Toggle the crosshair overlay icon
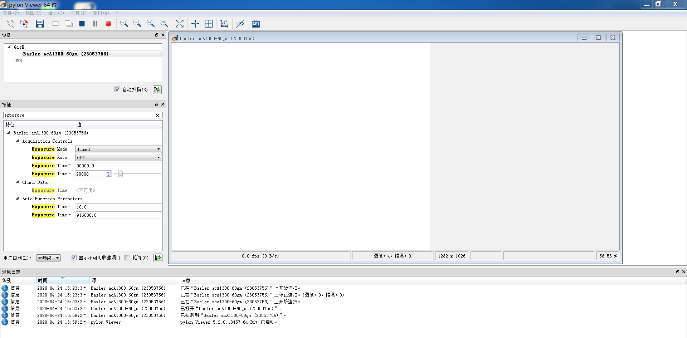 tap(195, 24)
